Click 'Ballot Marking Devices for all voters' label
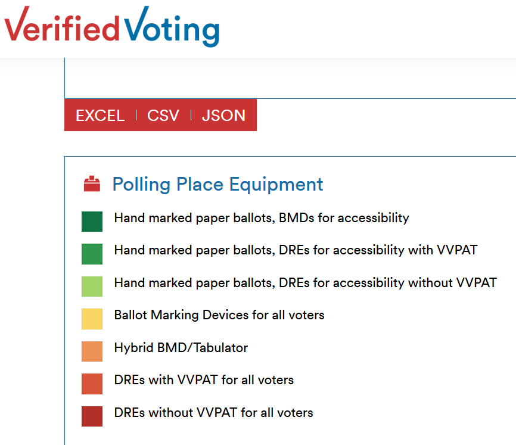The height and width of the screenshot is (445, 516). coord(219,315)
